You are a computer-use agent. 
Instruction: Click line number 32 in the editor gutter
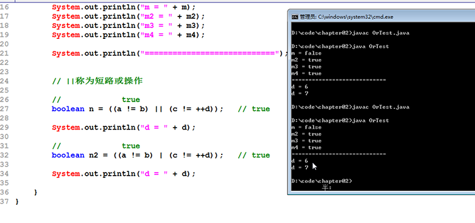click(4, 156)
